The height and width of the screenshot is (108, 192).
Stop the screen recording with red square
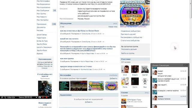click(x=46, y=97)
